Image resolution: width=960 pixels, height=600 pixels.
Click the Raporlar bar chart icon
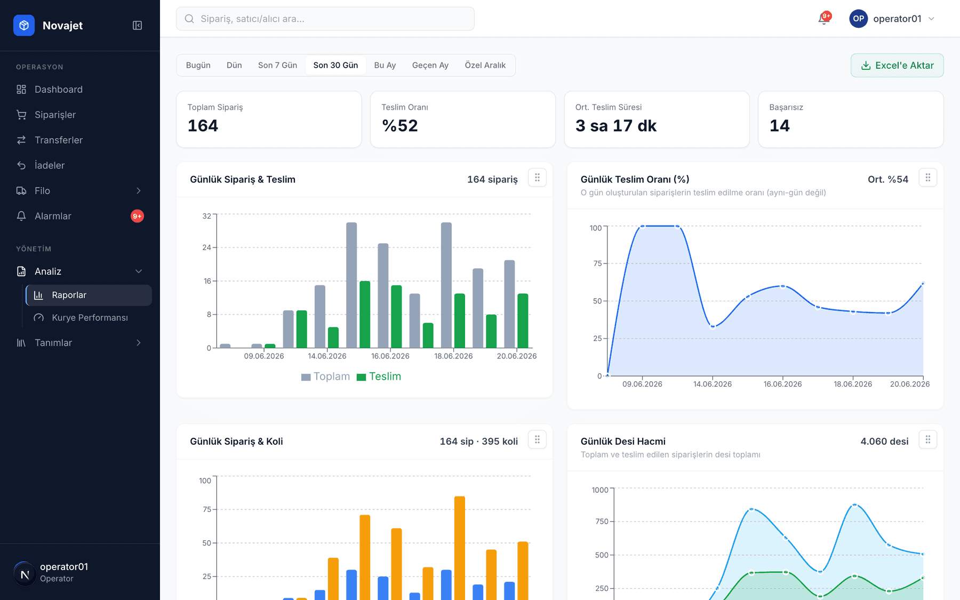[x=38, y=295]
